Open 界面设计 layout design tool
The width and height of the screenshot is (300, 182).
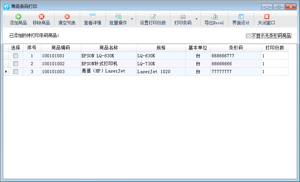[241, 17]
